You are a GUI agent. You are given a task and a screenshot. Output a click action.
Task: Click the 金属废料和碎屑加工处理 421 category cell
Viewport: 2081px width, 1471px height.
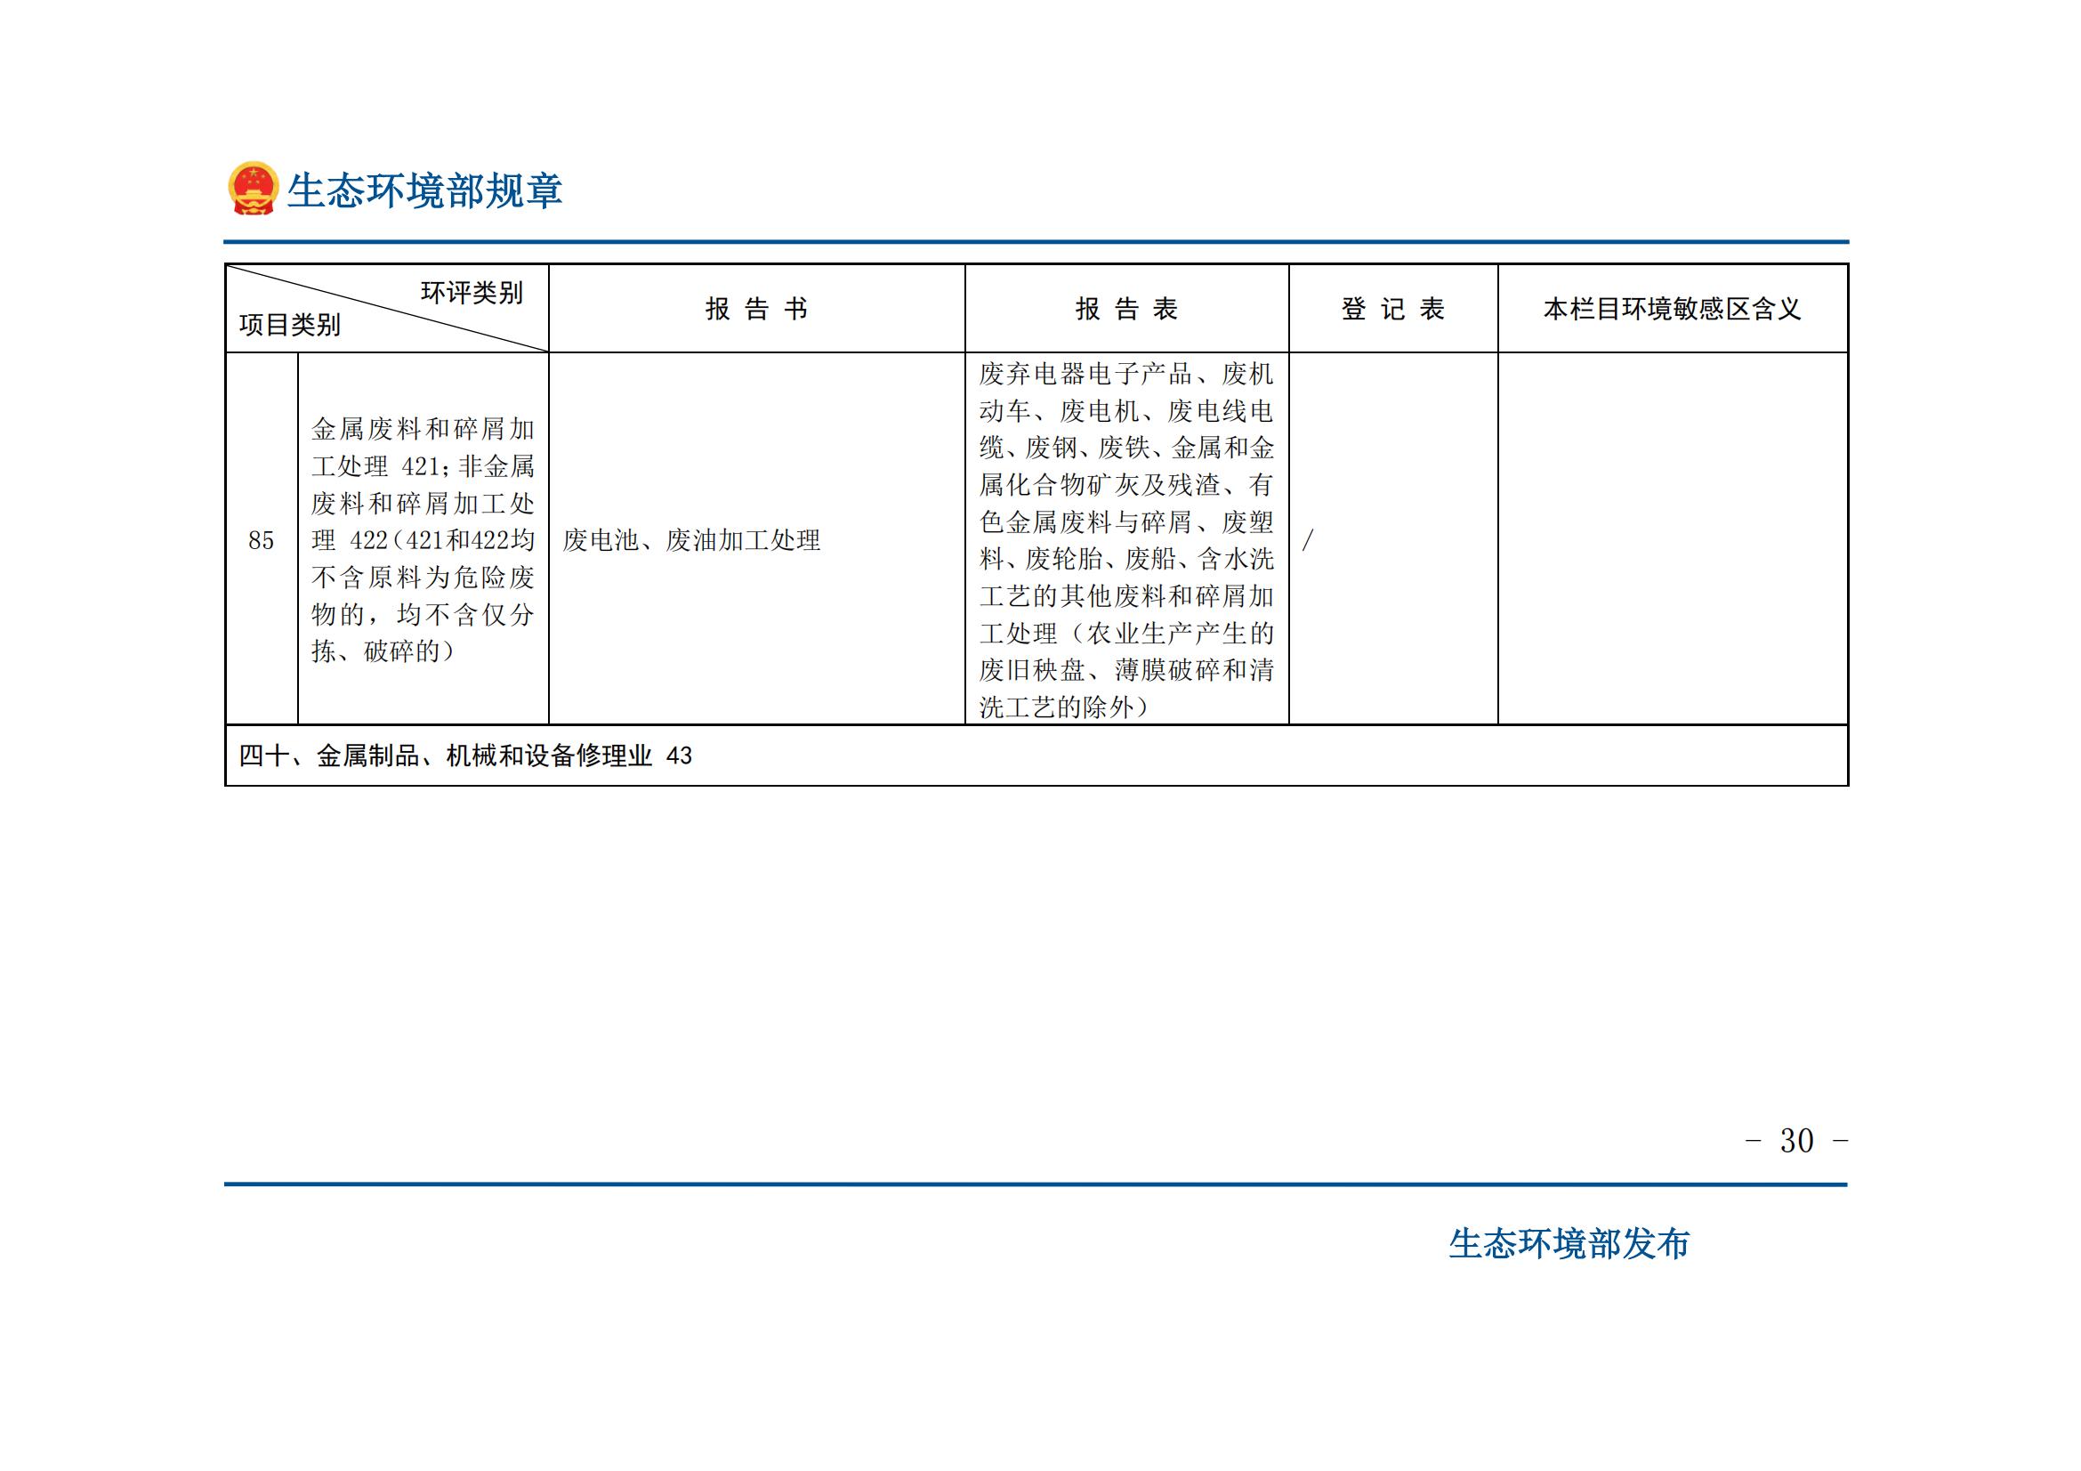tap(423, 540)
